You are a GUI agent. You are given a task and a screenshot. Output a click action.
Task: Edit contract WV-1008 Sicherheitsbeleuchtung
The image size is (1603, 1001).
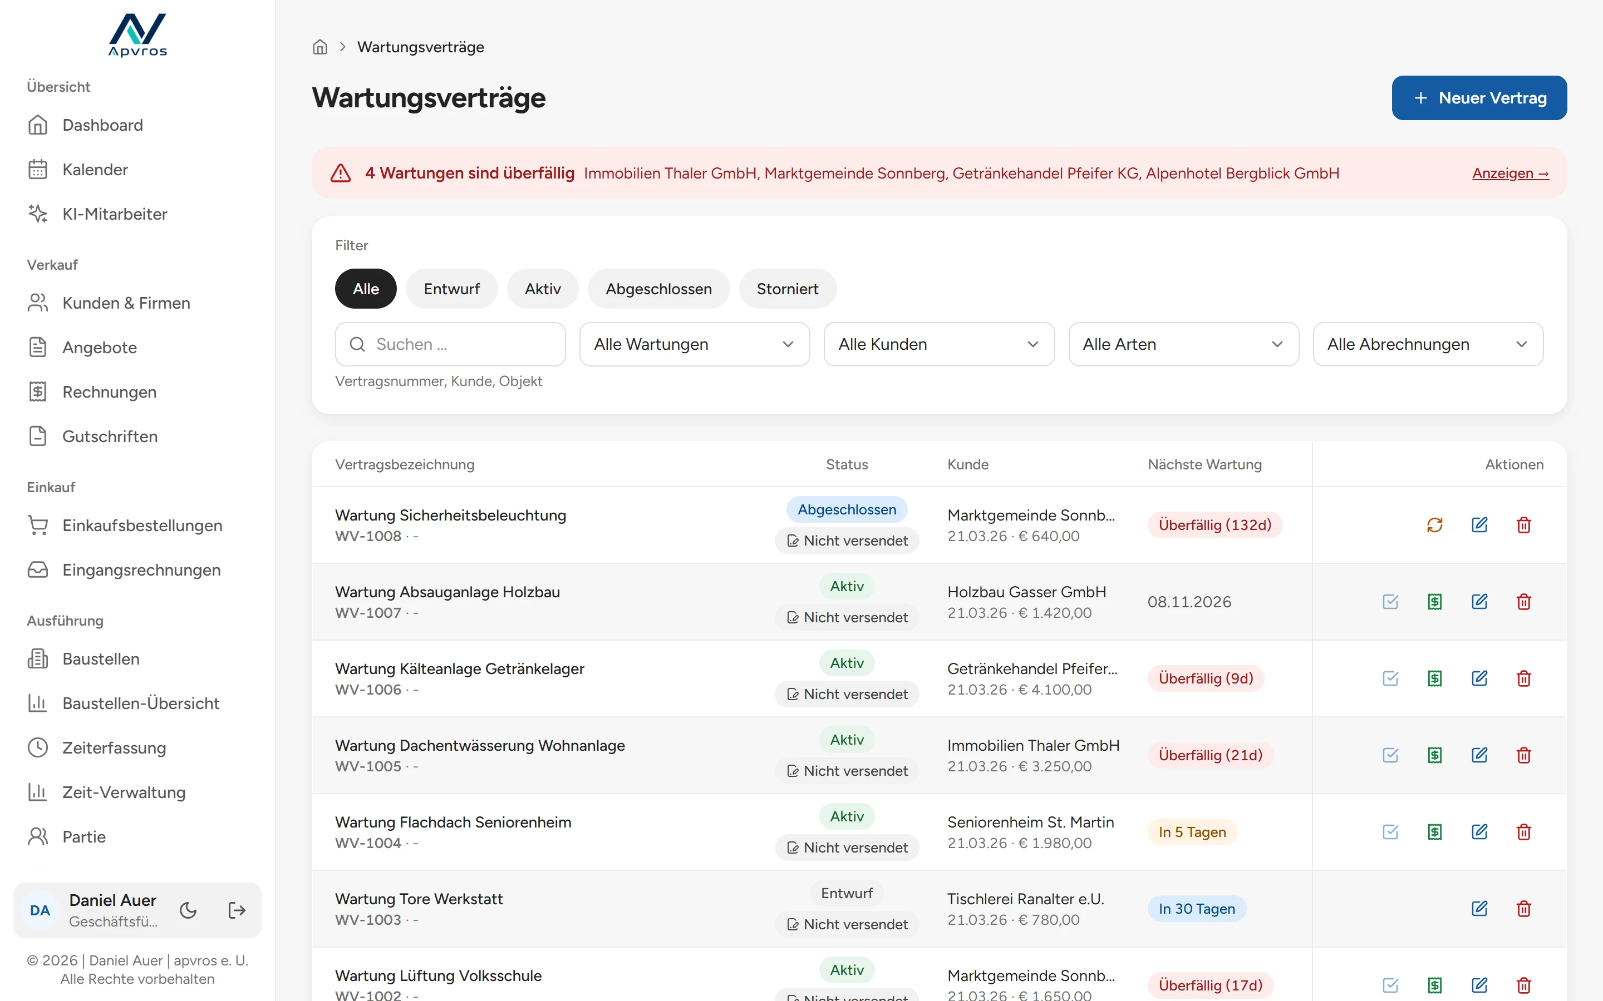tap(1479, 525)
